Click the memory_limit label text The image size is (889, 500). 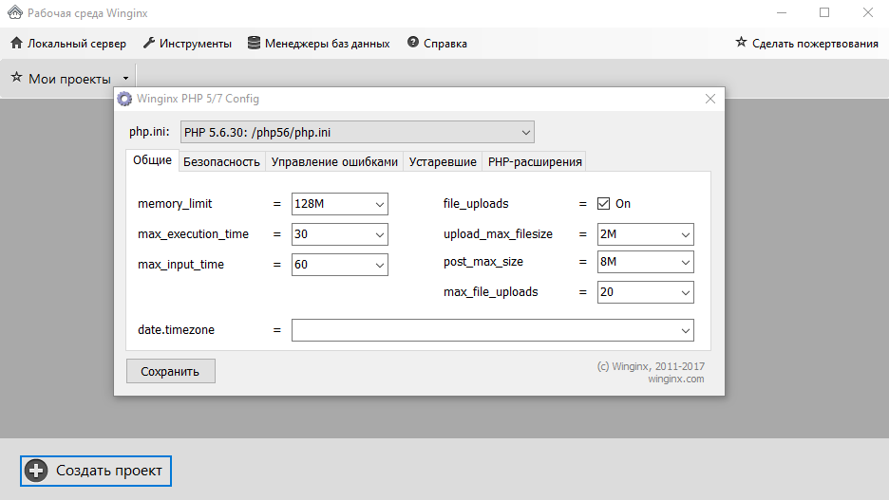(x=175, y=204)
